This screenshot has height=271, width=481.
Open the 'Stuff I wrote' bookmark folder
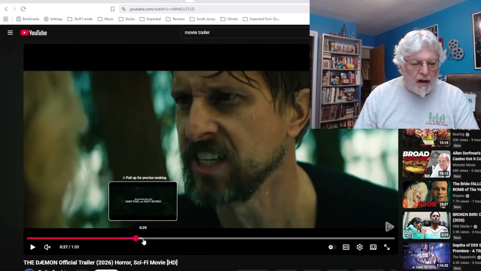pyautogui.click(x=80, y=19)
